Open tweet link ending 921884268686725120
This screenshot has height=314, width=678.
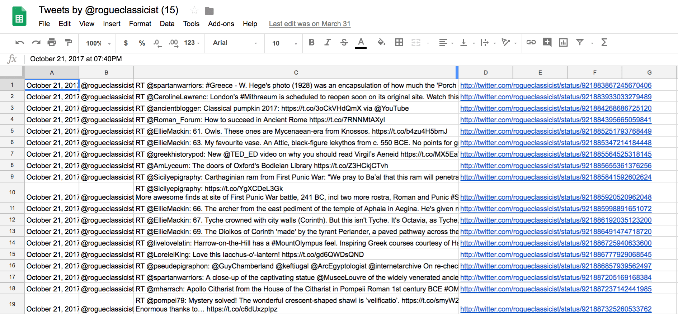click(x=556, y=108)
